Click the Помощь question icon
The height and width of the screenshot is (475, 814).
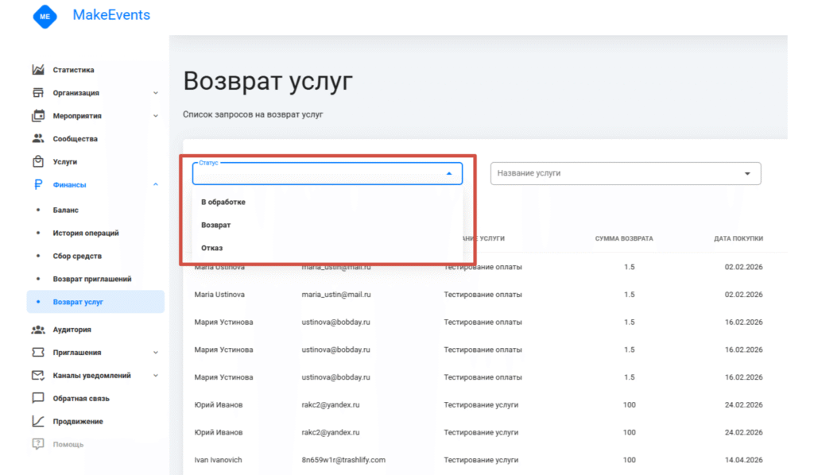click(38, 444)
